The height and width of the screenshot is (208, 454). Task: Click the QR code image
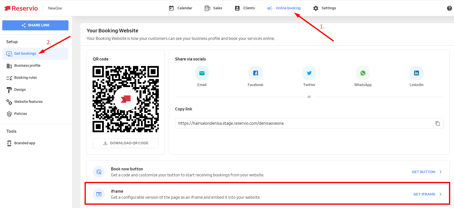coord(126,99)
